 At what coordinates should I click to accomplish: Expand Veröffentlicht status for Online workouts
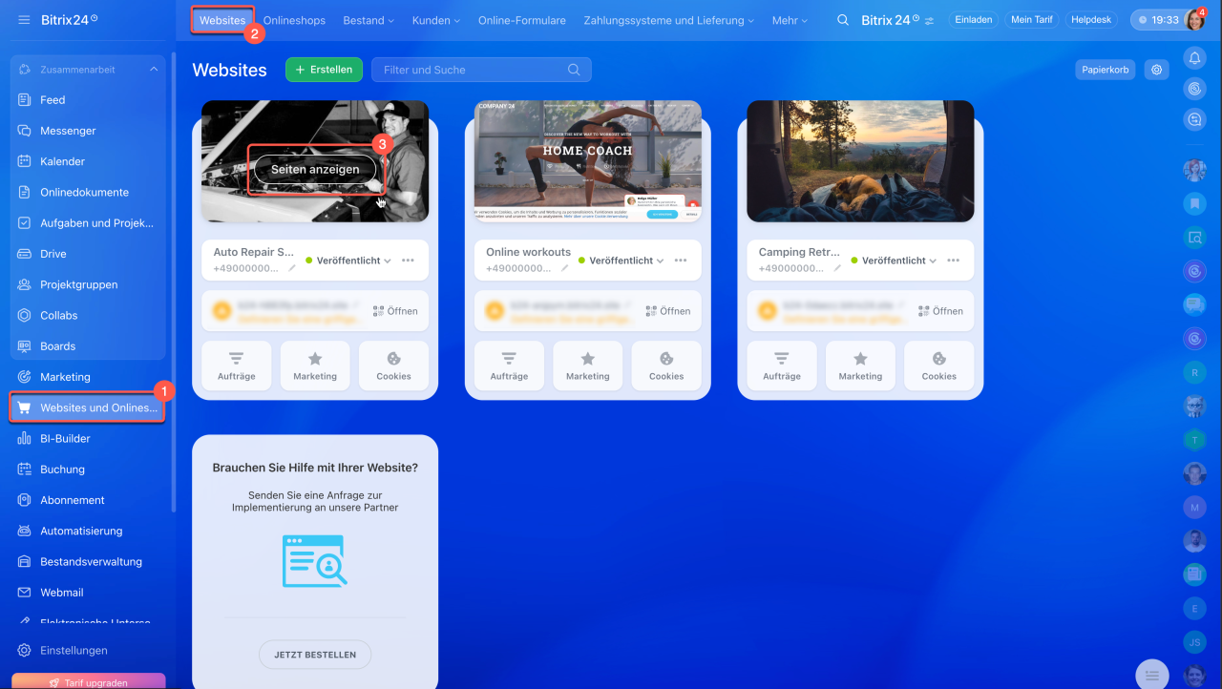(621, 261)
